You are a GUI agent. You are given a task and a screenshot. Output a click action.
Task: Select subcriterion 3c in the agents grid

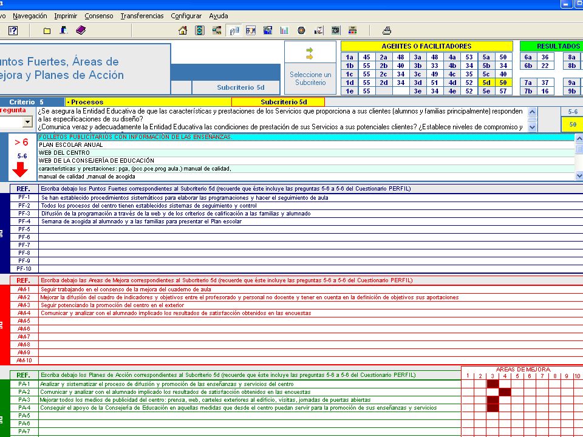pyautogui.click(x=418, y=74)
